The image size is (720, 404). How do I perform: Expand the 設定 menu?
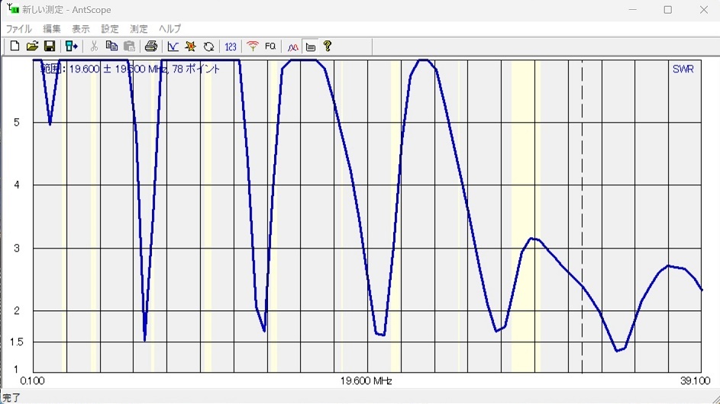point(110,29)
